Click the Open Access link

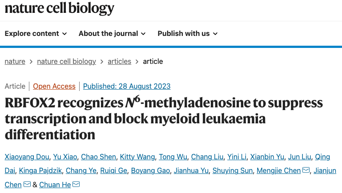coord(54,86)
